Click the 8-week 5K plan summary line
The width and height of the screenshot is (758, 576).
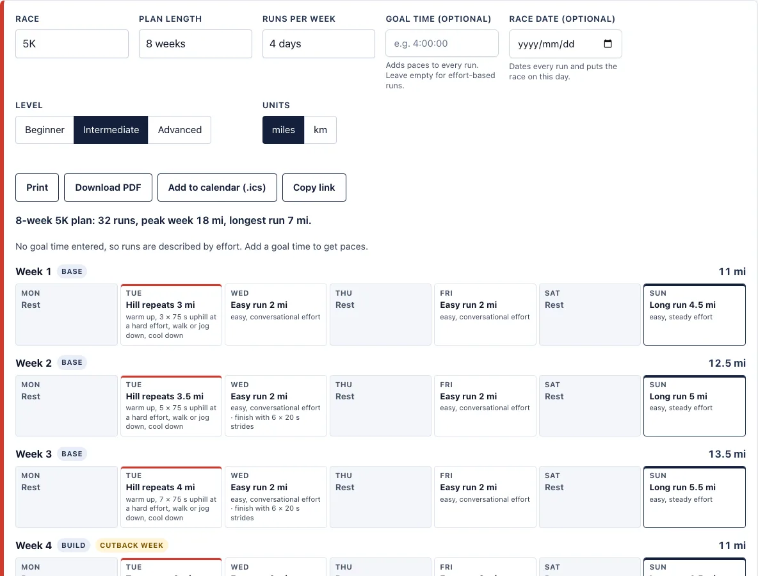pyautogui.click(x=163, y=221)
